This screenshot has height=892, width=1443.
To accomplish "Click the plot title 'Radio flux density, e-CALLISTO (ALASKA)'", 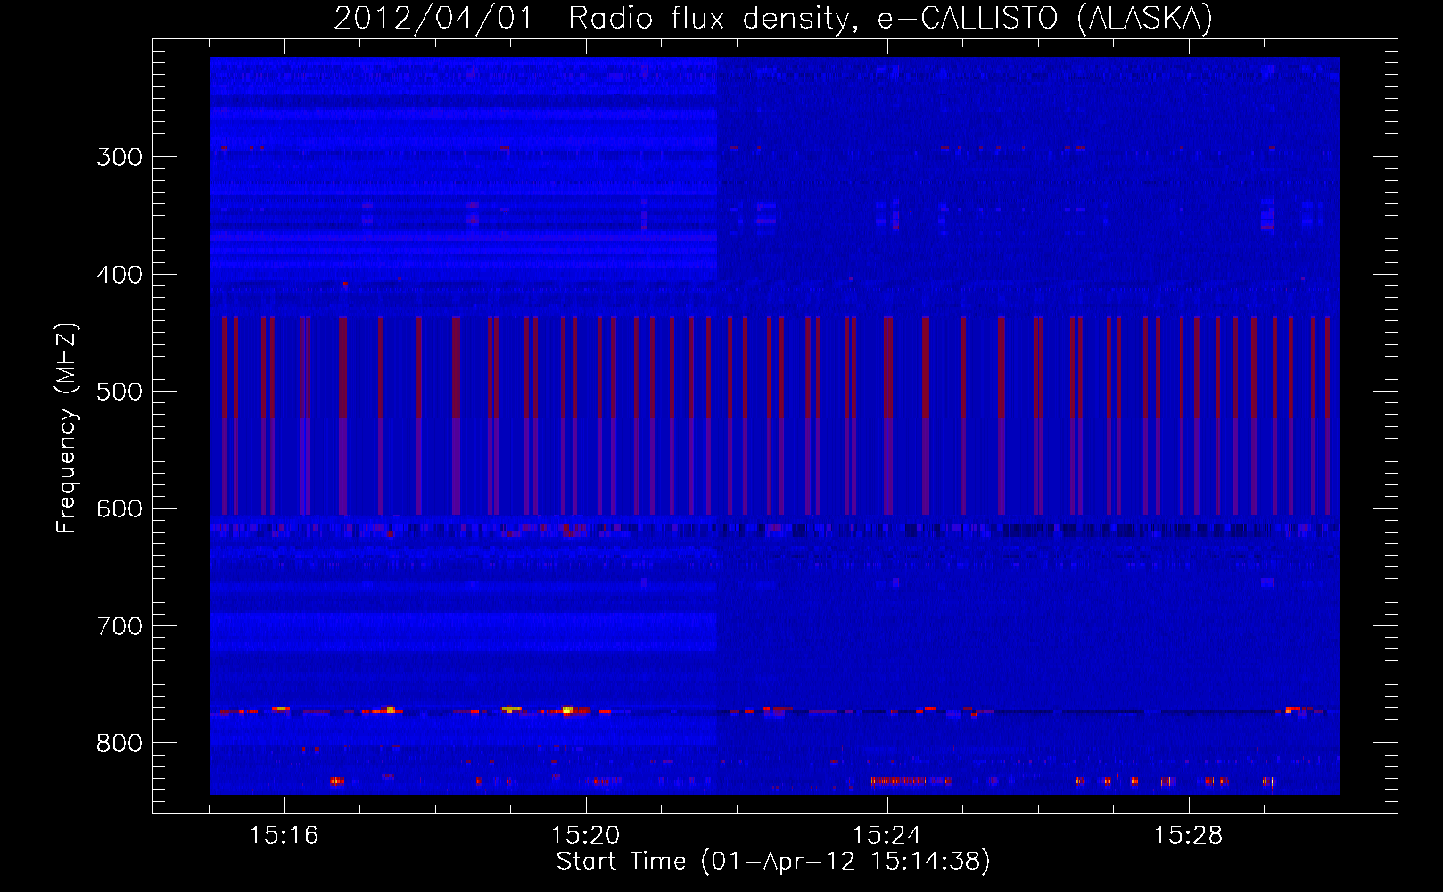I will click(x=890, y=19).
